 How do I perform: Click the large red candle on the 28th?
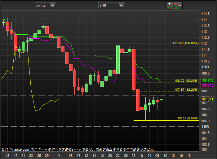[x=134, y=69]
